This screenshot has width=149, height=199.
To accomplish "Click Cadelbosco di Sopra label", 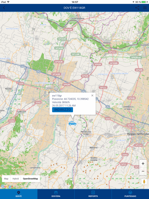I will pos(128,108).
